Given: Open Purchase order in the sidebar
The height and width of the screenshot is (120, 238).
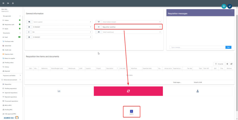Looking at the screenshot, I should tap(9, 41).
